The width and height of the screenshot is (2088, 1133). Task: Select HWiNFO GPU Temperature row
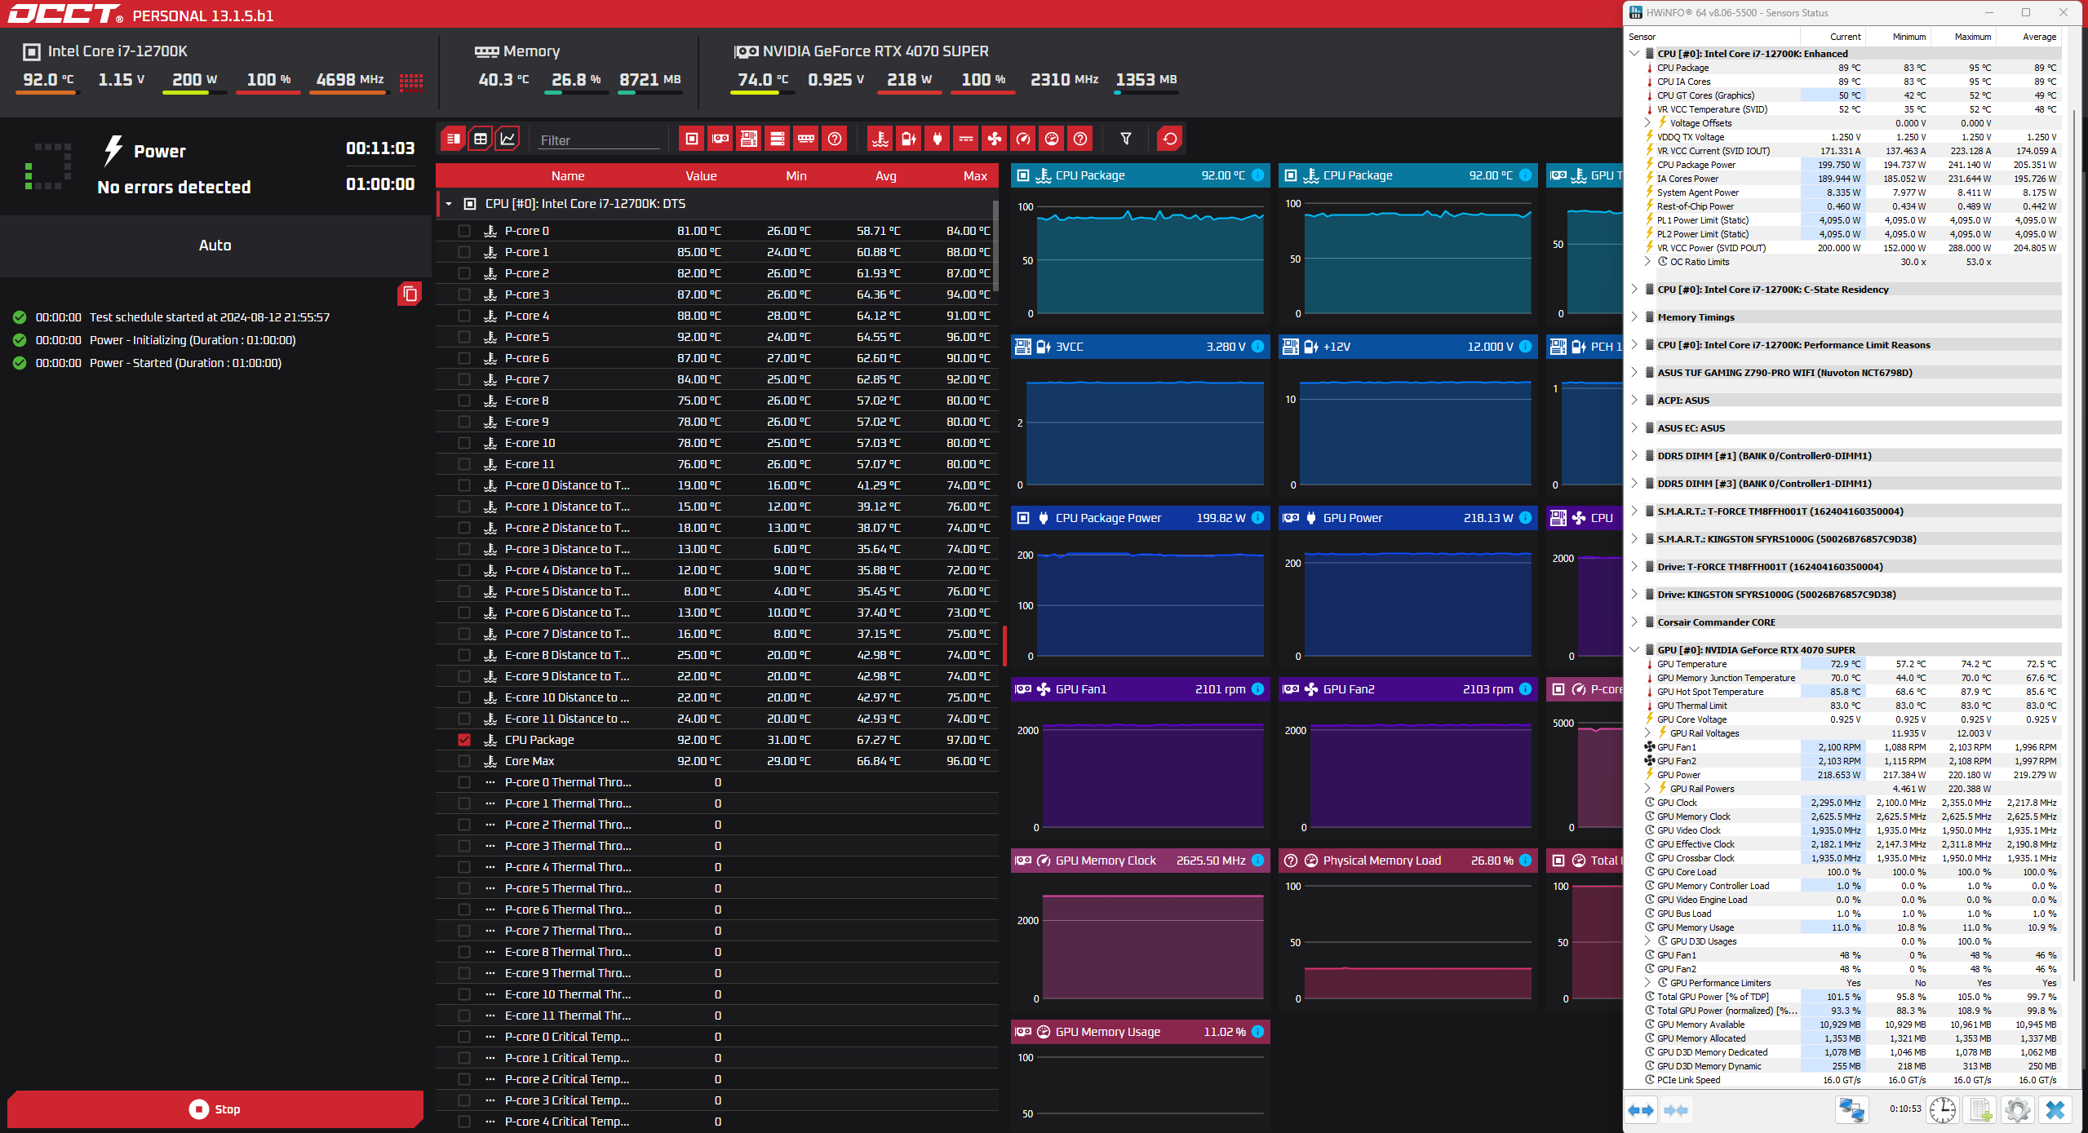(x=1851, y=664)
